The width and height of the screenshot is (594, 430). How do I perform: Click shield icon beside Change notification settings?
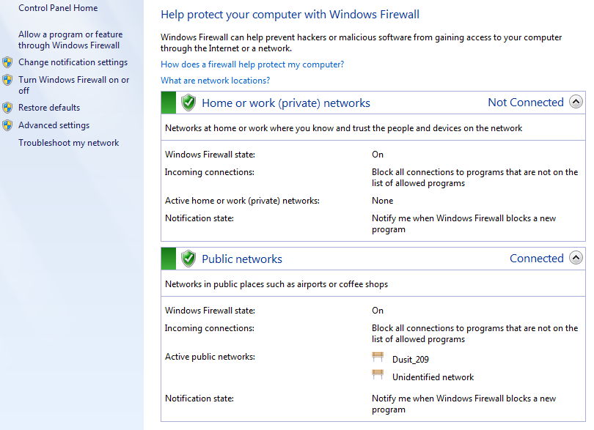click(x=7, y=62)
